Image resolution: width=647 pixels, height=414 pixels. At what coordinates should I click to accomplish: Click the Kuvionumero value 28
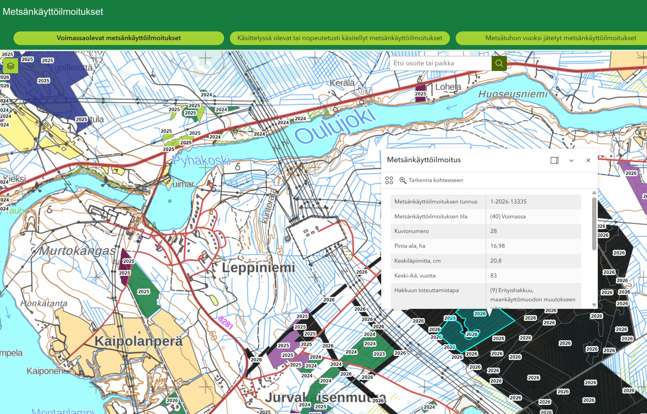[493, 231]
